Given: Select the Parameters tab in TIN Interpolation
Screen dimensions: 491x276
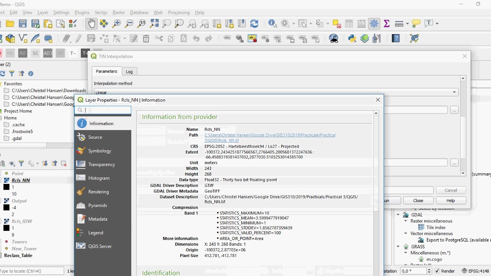Looking at the screenshot, I should click(106, 71).
